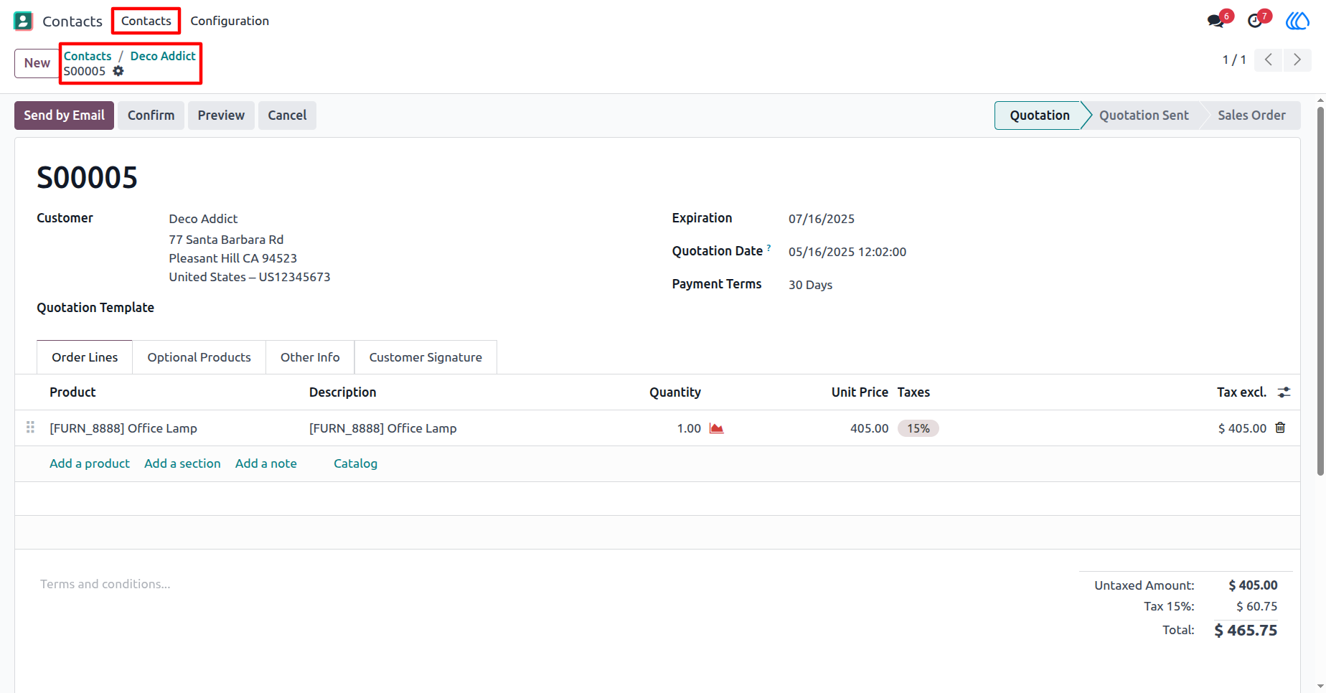The height and width of the screenshot is (693, 1326).
Task: Click the Customer field Deco Addict
Action: tap(203, 219)
